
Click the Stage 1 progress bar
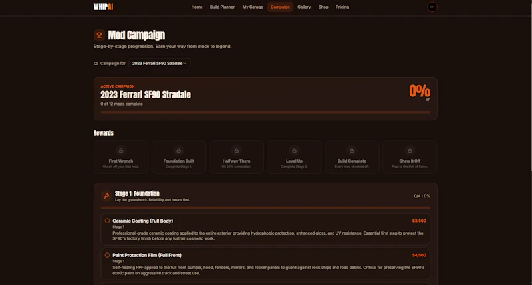[x=265, y=207]
